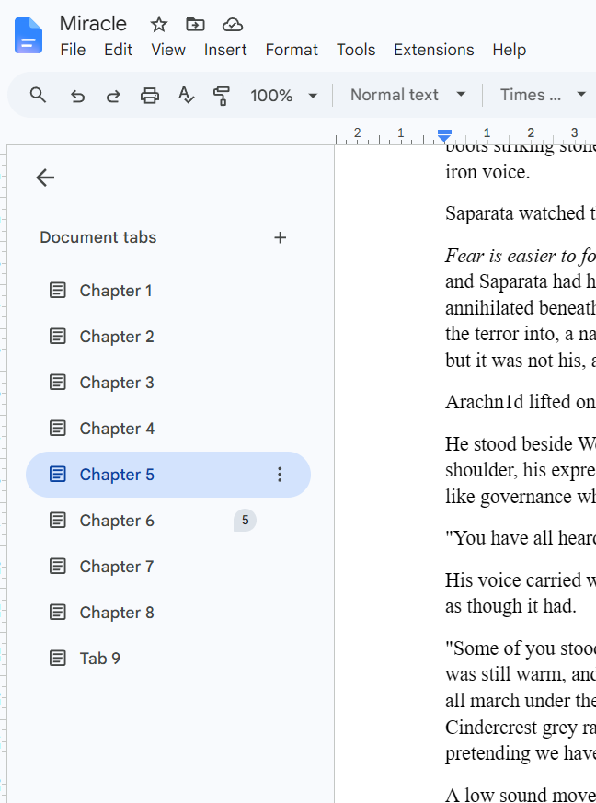Check cloud save status icon
Image resolution: width=596 pixels, height=803 pixels.
233,24
